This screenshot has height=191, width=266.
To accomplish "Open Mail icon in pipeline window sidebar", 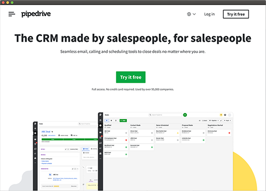I will [x=100, y=133].
